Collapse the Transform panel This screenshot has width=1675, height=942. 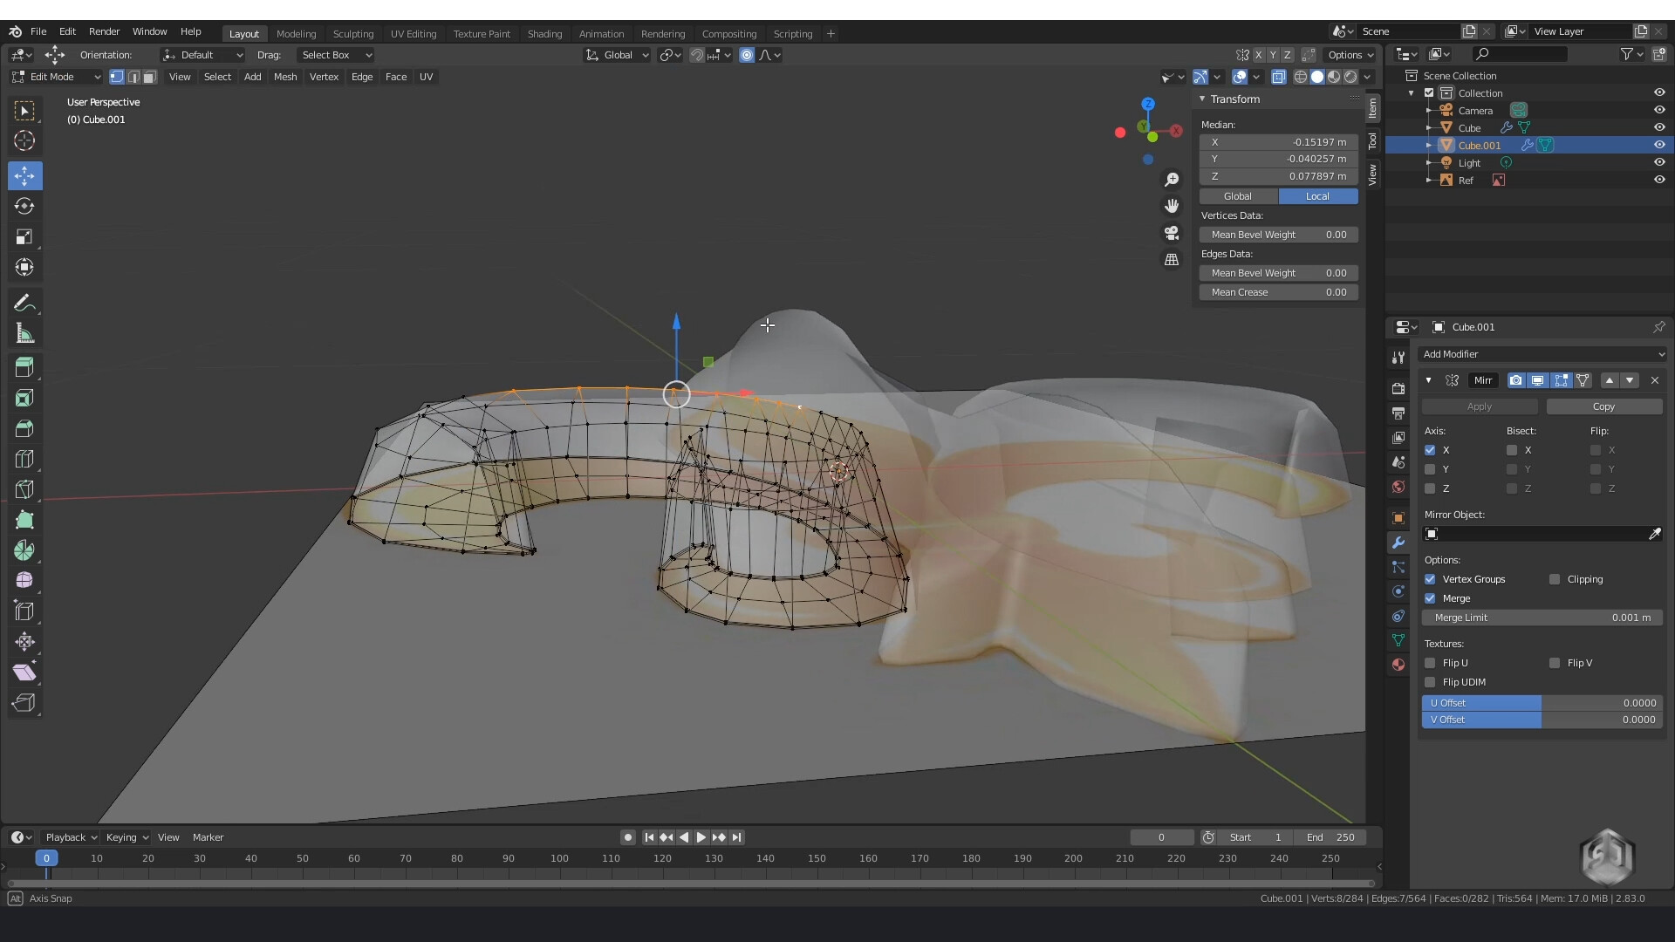[x=1202, y=99]
